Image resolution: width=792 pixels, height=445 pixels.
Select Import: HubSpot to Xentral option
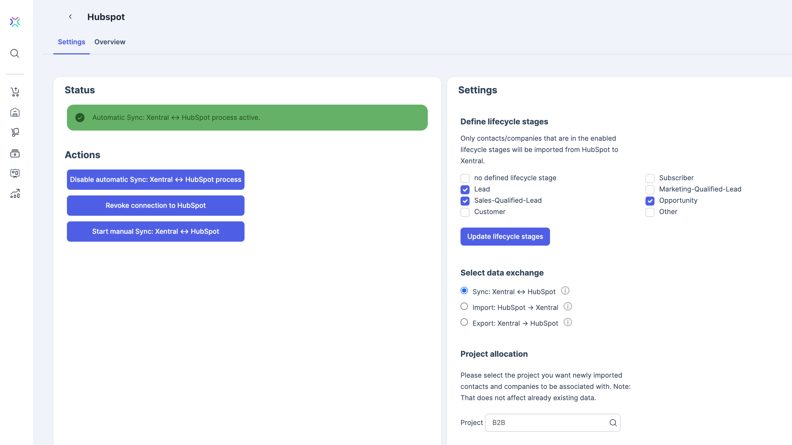[x=464, y=307]
